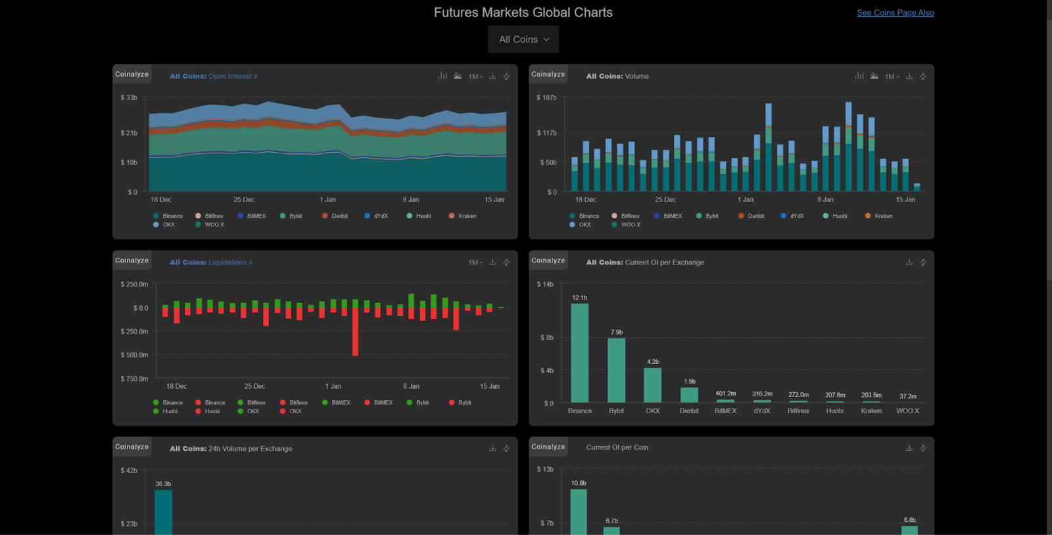Screen dimensions: 1052x535
Task: Click the 'All Coins: 24h Volume per Exchange' title
Action: [231, 449]
